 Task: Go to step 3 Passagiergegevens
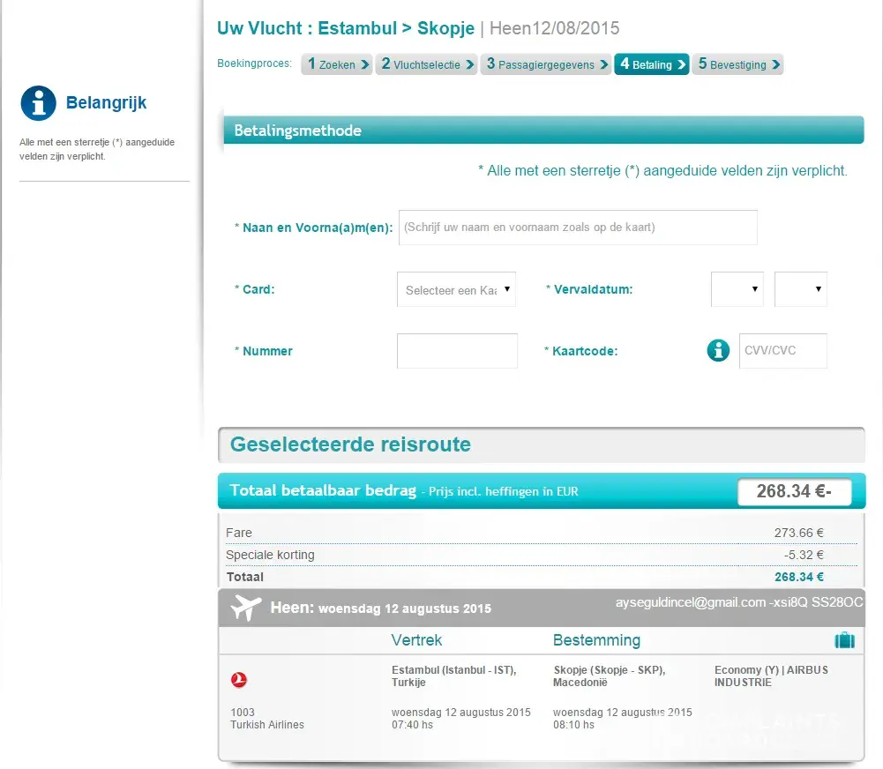(x=546, y=64)
